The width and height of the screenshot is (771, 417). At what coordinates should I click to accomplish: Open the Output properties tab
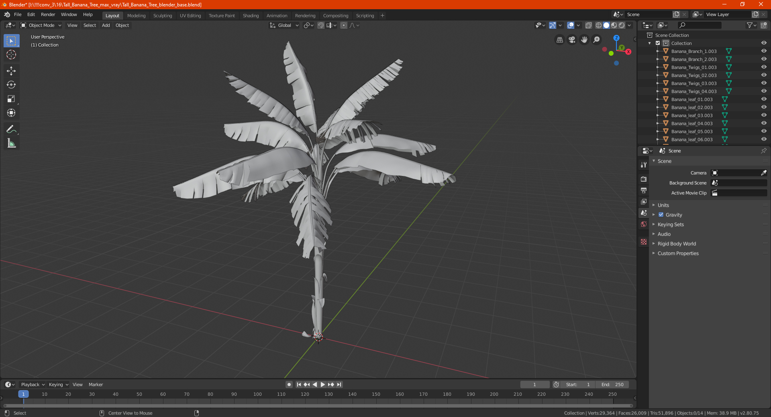click(644, 190)
